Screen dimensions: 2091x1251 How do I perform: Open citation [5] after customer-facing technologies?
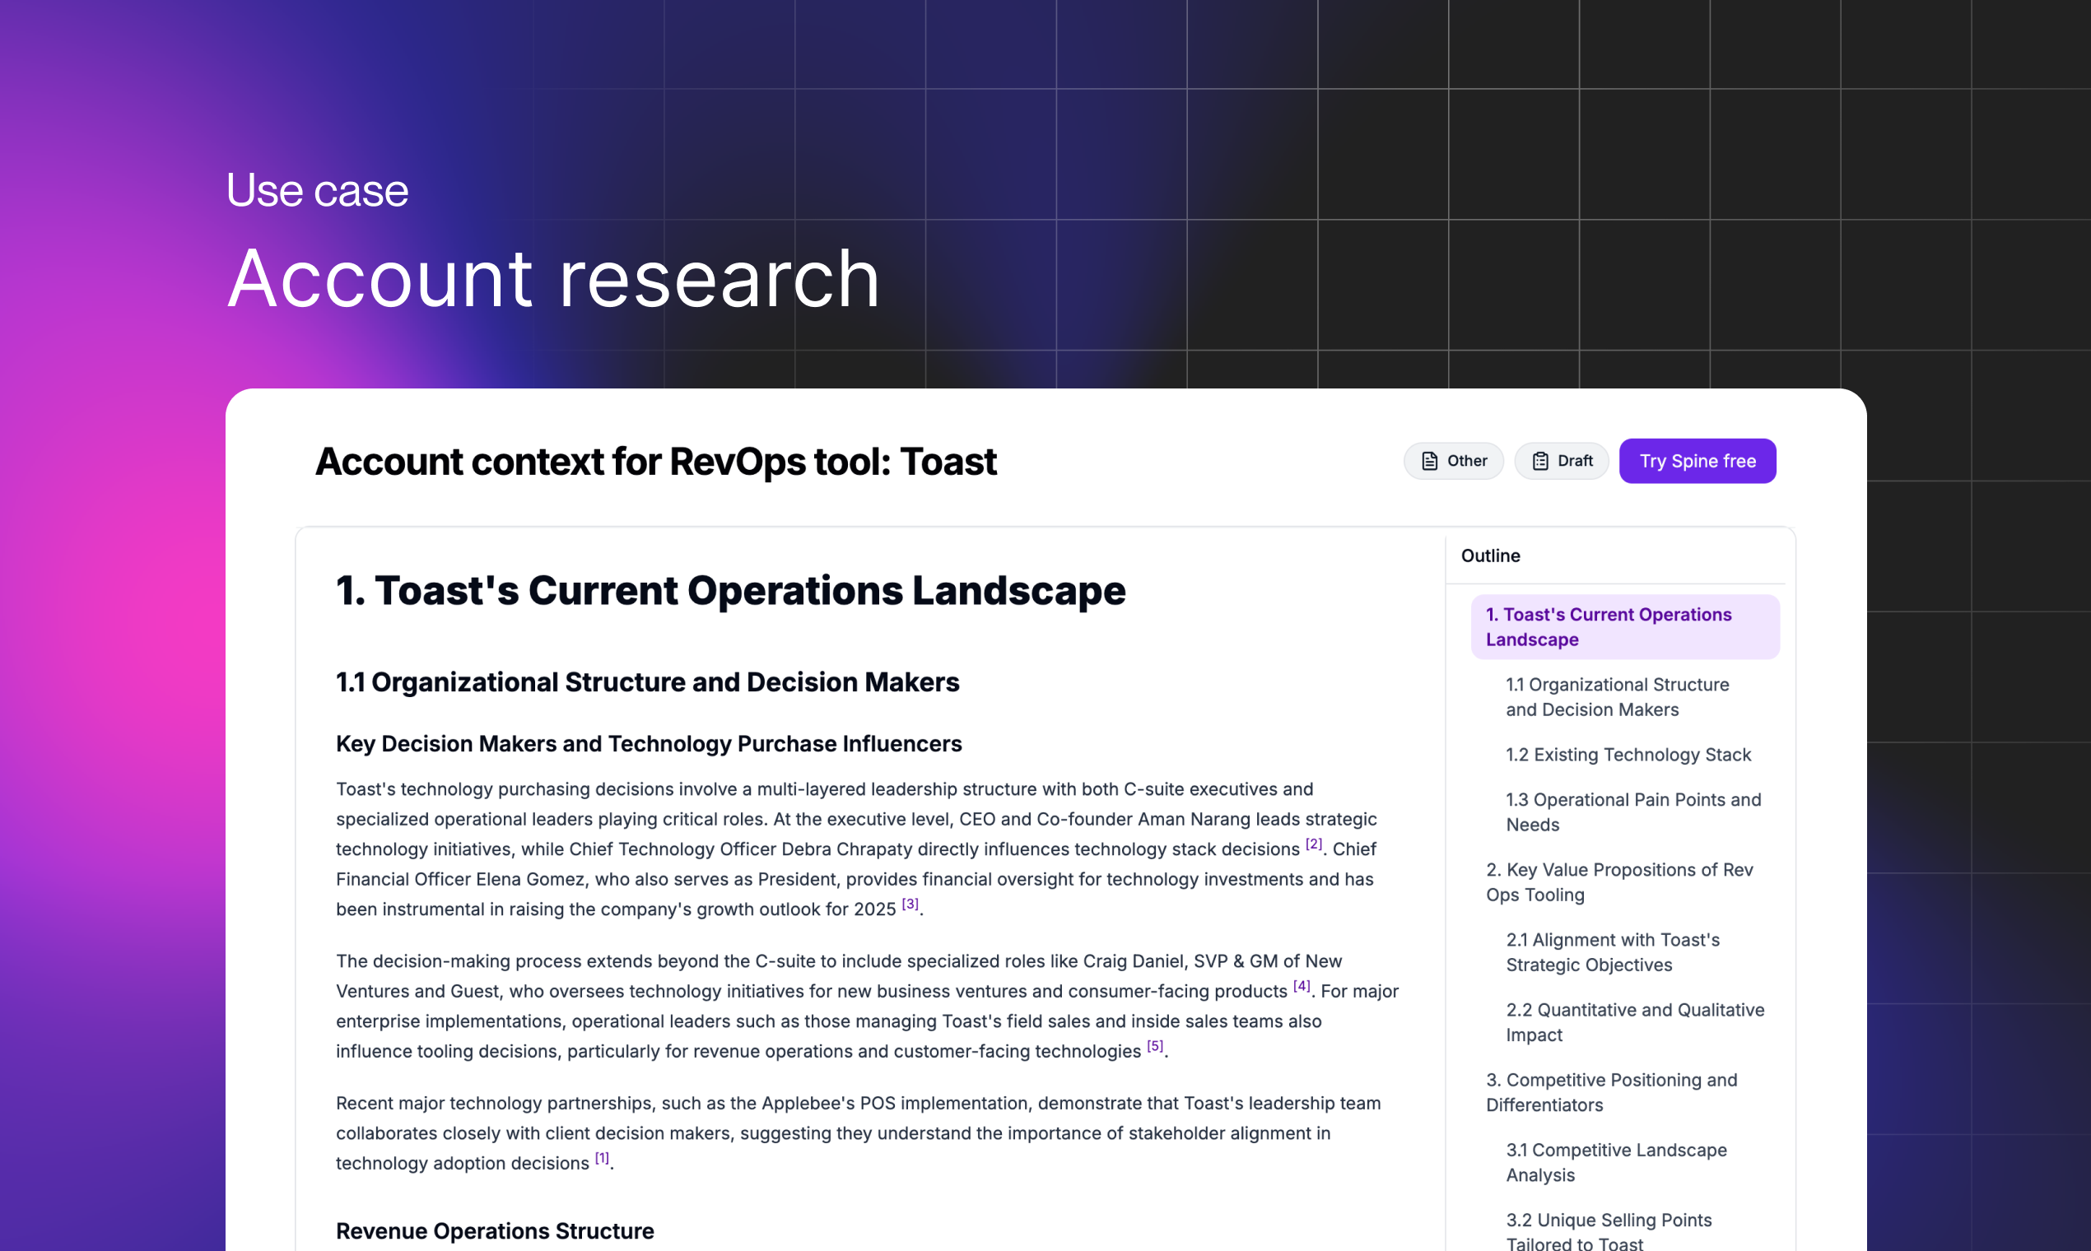point(1155,1045)
